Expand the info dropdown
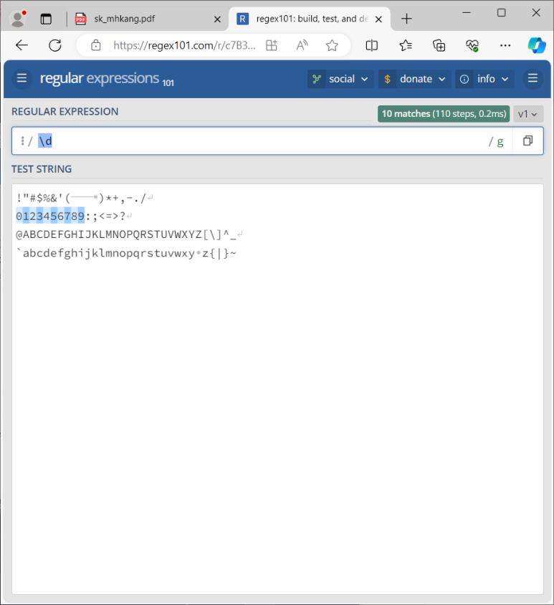554x605 pixels. 484,79
